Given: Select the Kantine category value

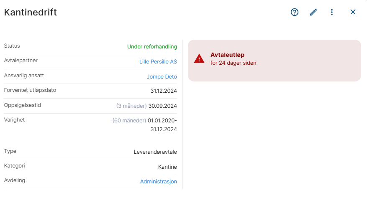Looking at the screenshot, I should [167, 167].
